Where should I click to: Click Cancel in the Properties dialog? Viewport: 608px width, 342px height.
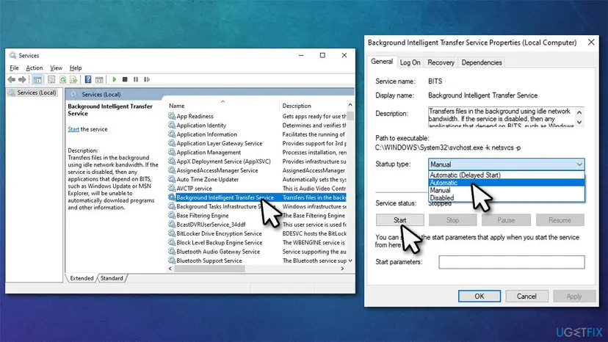click(526, 296)
